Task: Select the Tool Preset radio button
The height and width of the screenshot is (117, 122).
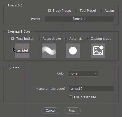Action: point(76,11)
